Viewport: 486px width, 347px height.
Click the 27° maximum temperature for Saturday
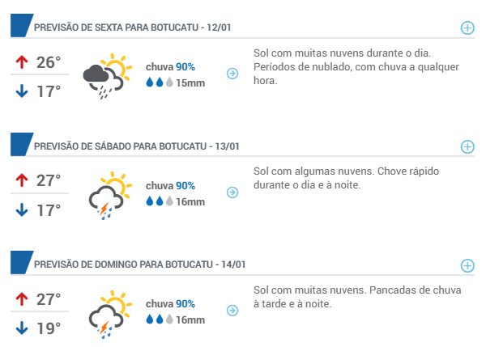[x=49, y=180]
